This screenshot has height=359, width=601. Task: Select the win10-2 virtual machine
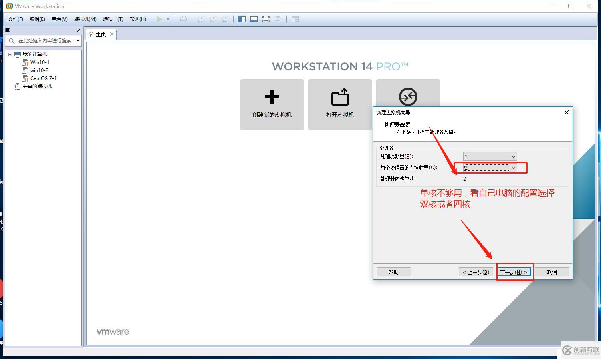point(39,70)
